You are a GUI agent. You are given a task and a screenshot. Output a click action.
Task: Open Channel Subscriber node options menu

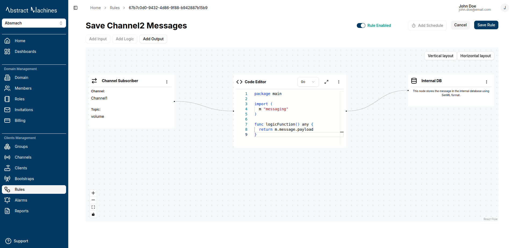pos(167,82)
